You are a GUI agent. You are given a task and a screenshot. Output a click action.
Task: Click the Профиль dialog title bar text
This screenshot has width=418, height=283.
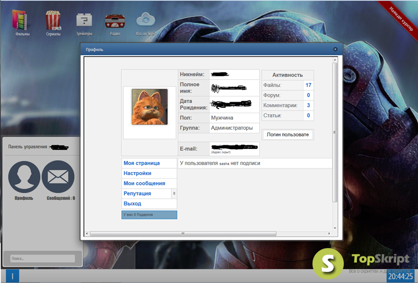click(x=95, y=50)
